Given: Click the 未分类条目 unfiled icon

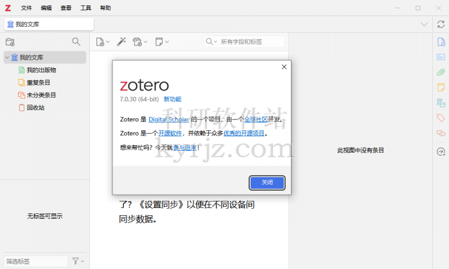Looking at the screenshot, I should [22, 95].
